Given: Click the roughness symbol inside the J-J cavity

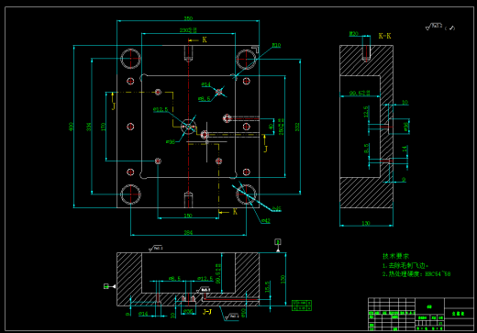Looking at the screenshot, I should [204, 289].
